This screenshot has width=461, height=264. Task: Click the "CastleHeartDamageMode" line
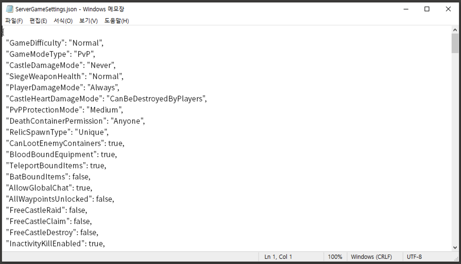[x=107, y=99]
